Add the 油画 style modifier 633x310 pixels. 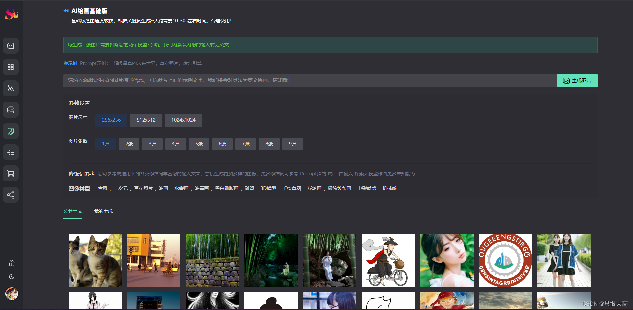click(x=163, y=189)
